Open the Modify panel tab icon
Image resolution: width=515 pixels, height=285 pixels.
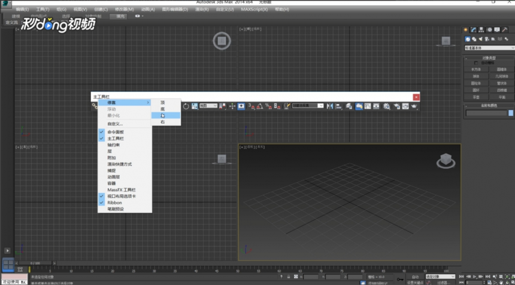(473, 30)
